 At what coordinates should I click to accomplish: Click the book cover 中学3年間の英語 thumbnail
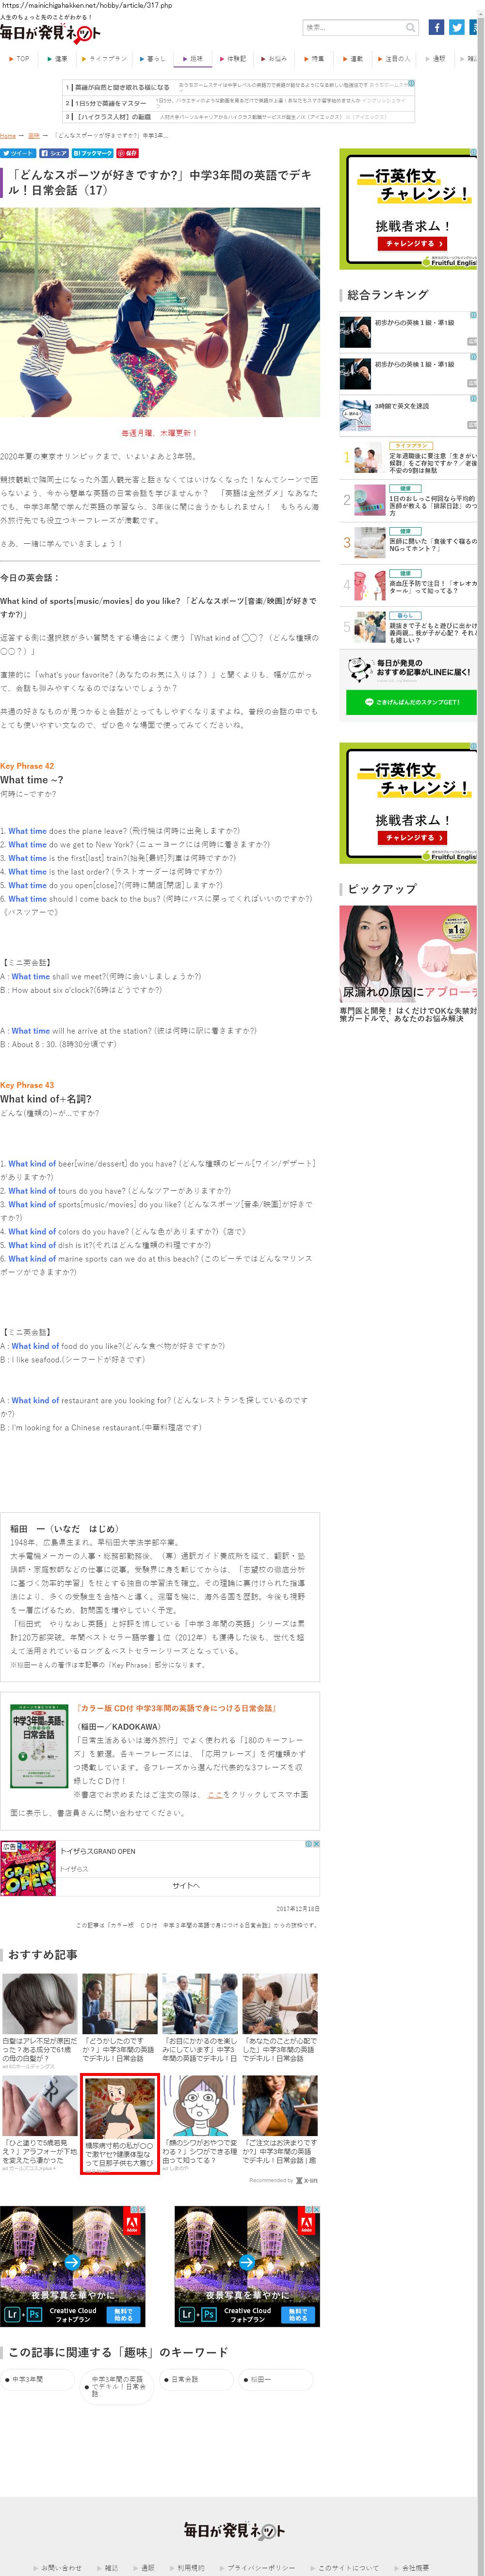click(x=39, y=1746)
